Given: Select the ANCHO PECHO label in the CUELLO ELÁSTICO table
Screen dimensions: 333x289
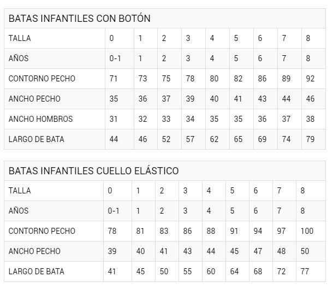Looking at the screenshot, I should point(34,251).
